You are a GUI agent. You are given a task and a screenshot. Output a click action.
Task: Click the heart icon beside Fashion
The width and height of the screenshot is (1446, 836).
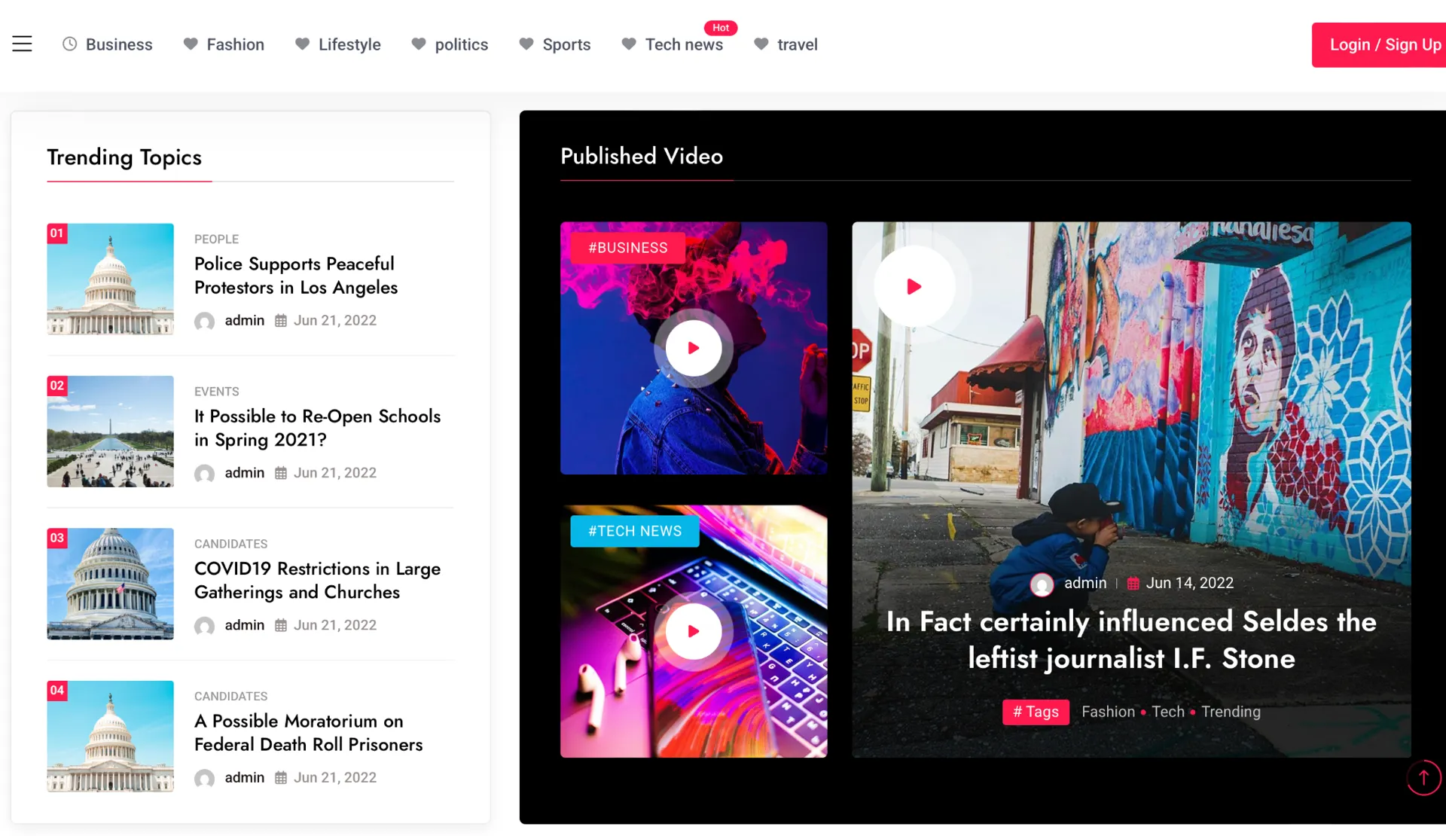(191, 44)
